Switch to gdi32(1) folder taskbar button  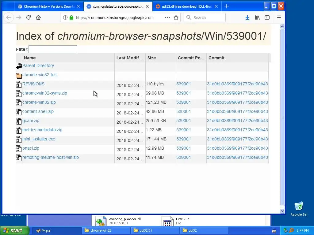point(155,231)
